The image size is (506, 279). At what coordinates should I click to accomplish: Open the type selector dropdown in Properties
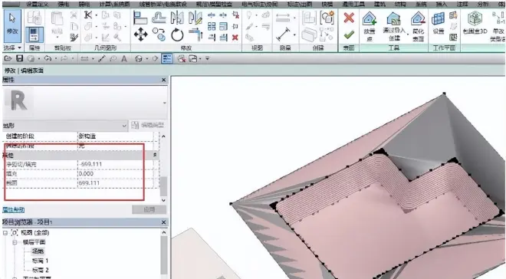pyautogui.click(x=65, y=126)
